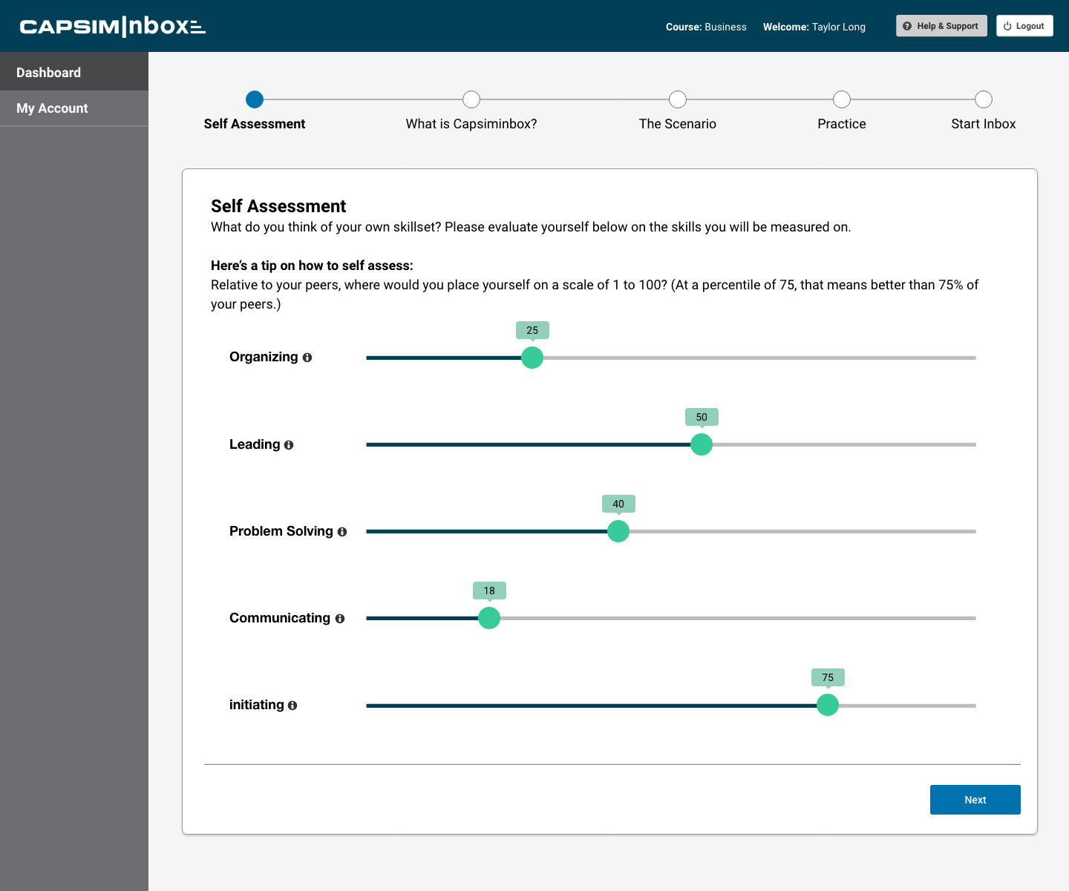Log out using the Logout button
Image resolution: width=1069 pixels, height=891 pixels.
(x=1024, y=26)
